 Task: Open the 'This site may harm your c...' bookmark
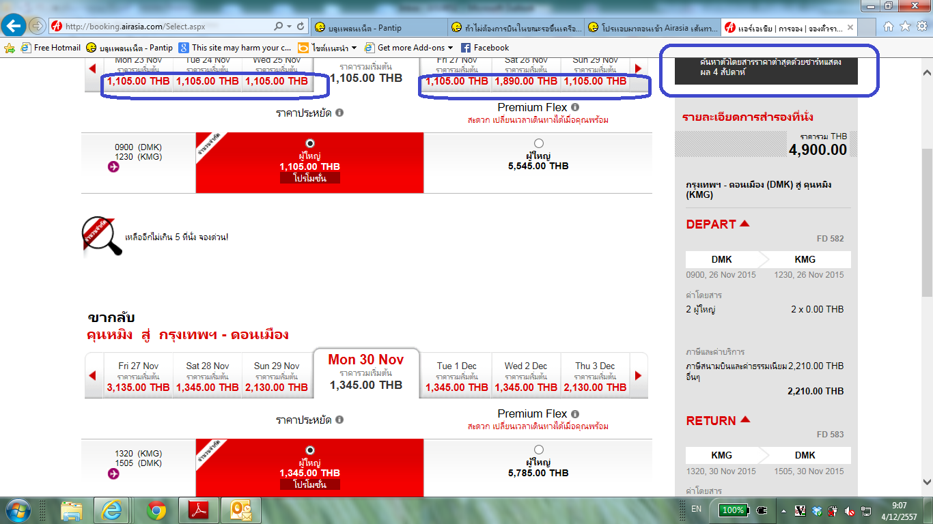(235, 48)
